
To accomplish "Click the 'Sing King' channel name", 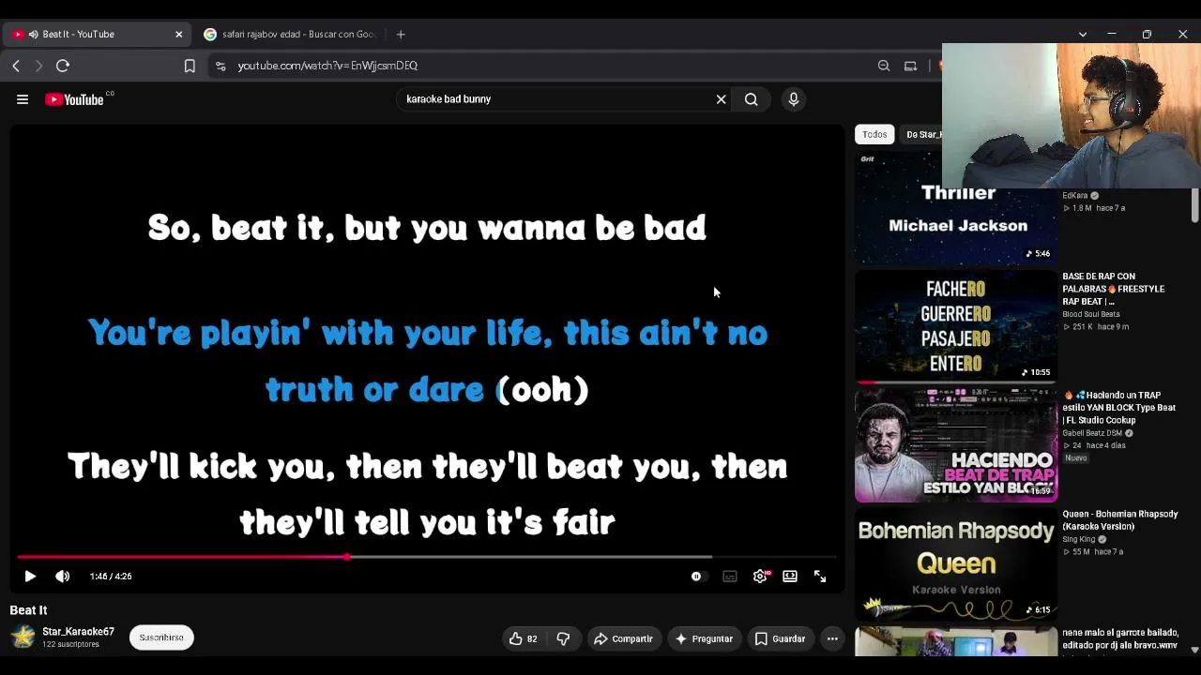I will [1079, 540].
